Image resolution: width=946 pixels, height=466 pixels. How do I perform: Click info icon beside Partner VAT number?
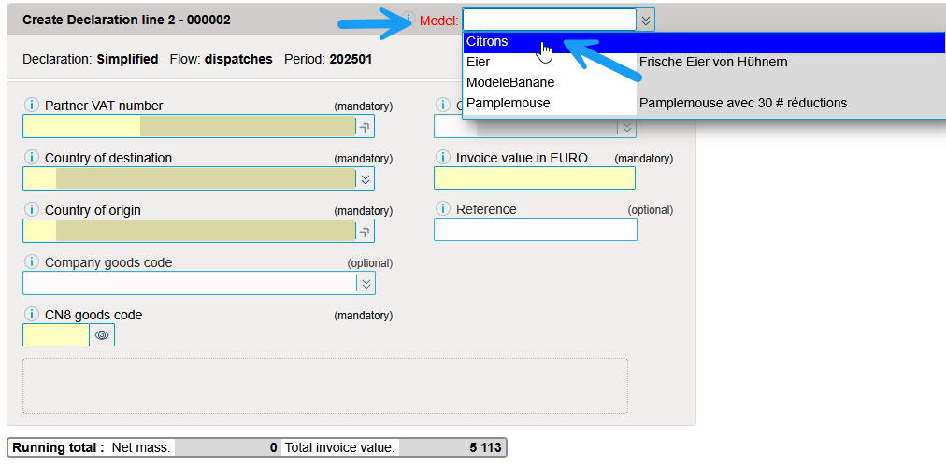(32, 106)
